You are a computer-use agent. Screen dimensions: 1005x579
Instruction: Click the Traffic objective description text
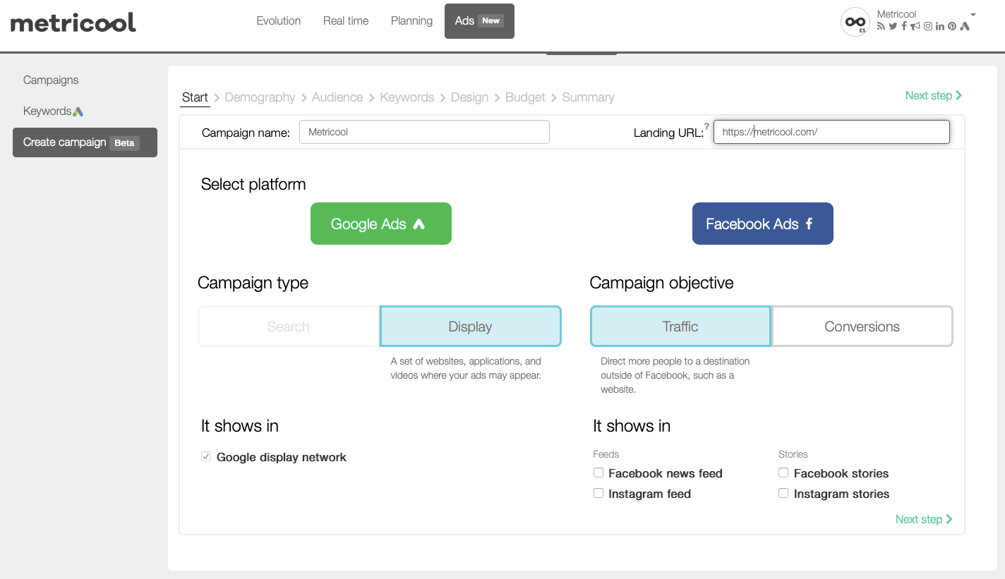[x=675, y=375]
